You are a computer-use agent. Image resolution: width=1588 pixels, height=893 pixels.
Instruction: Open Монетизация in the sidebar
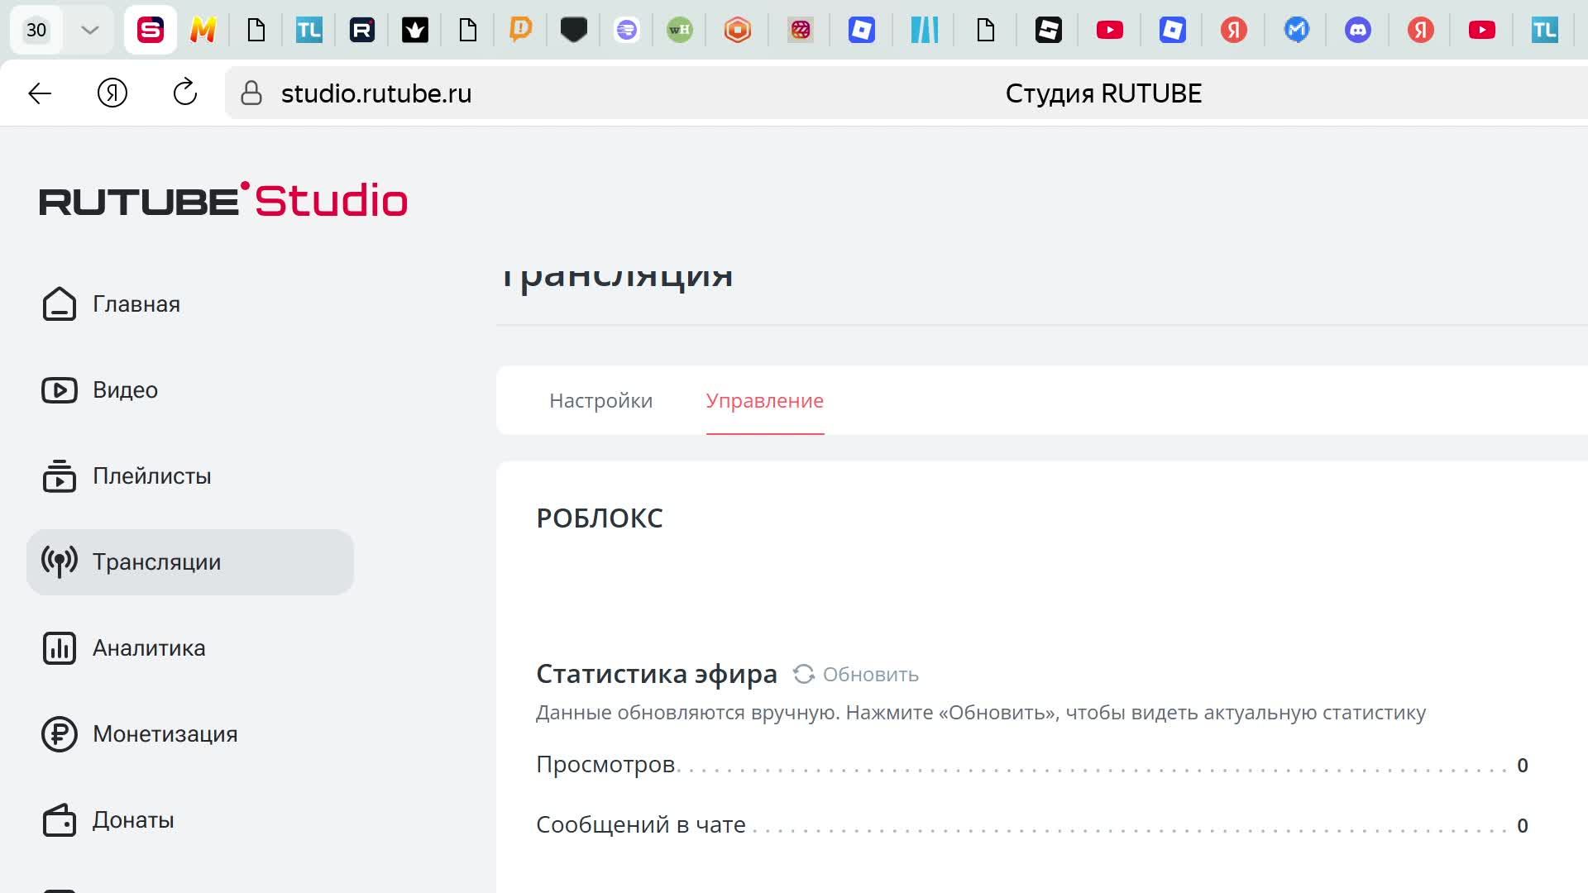[164, 733]
